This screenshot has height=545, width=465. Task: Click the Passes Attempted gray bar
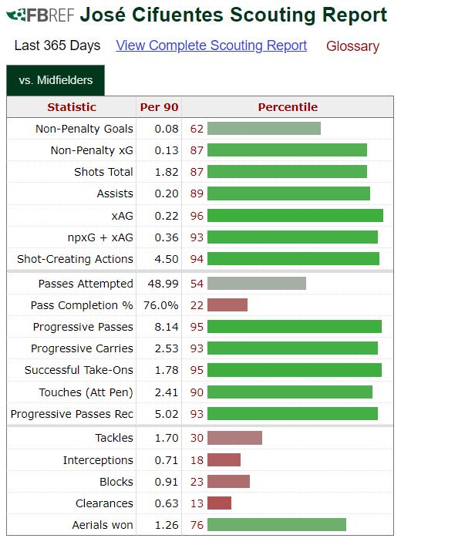[257, 284]
